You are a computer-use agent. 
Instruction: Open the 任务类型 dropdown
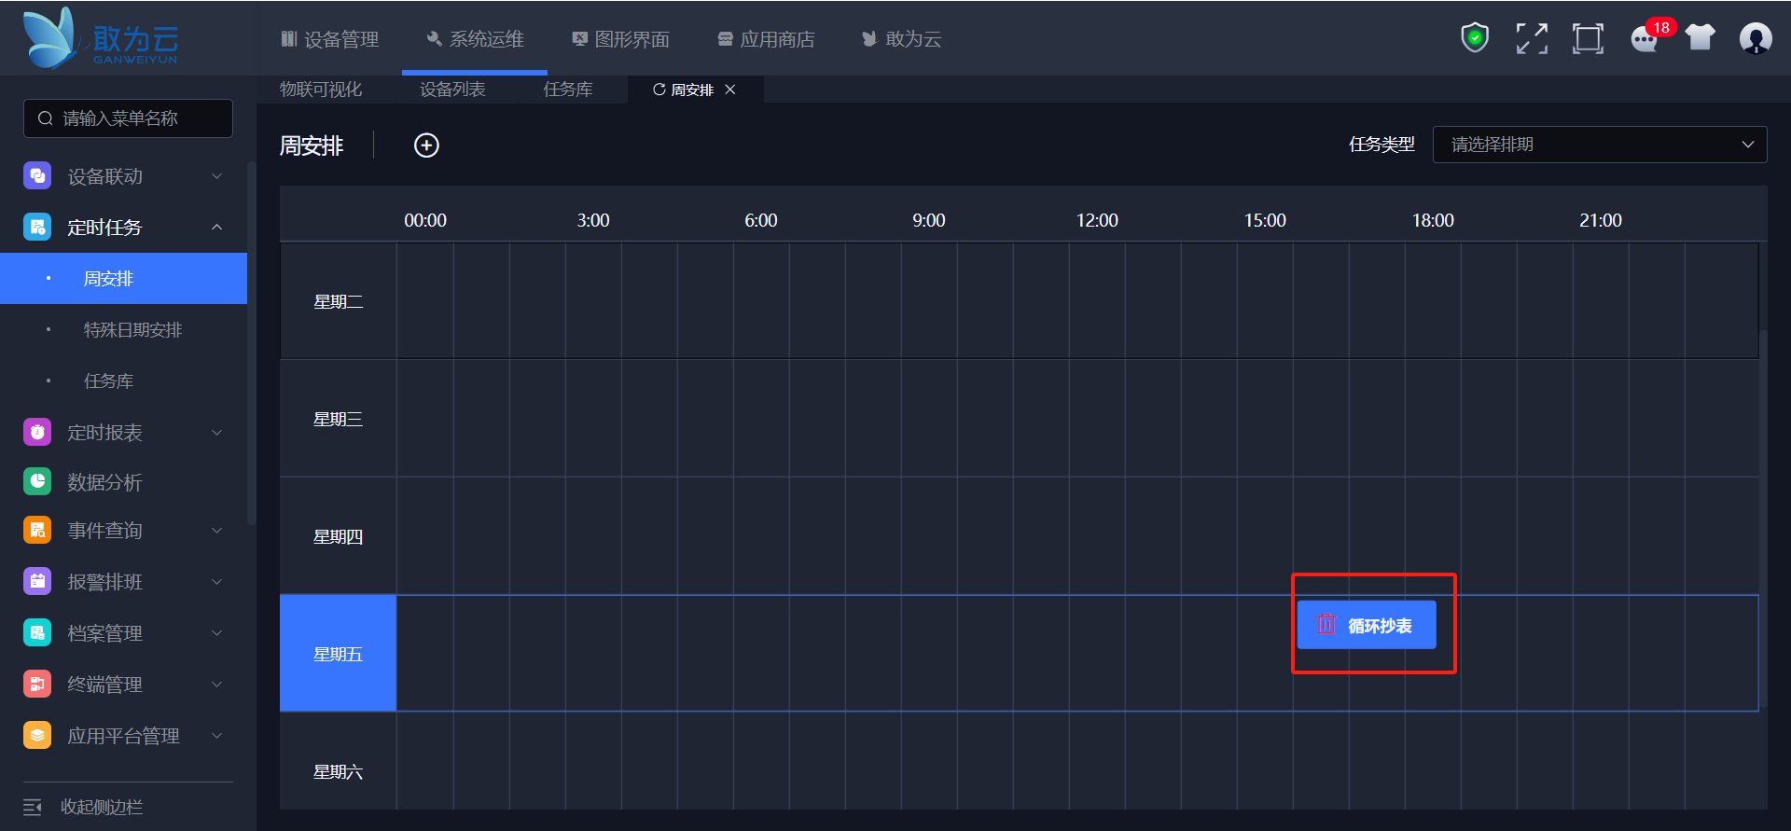tap(1600, 145)
